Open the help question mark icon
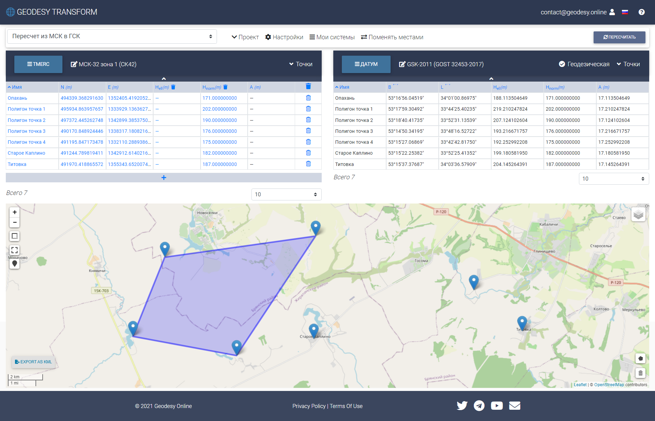Screen dimensions: 655x421 pos(641,12)
